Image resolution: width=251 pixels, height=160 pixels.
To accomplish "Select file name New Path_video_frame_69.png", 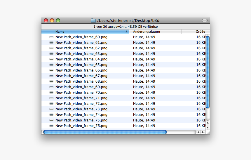I will coord(81,87).
